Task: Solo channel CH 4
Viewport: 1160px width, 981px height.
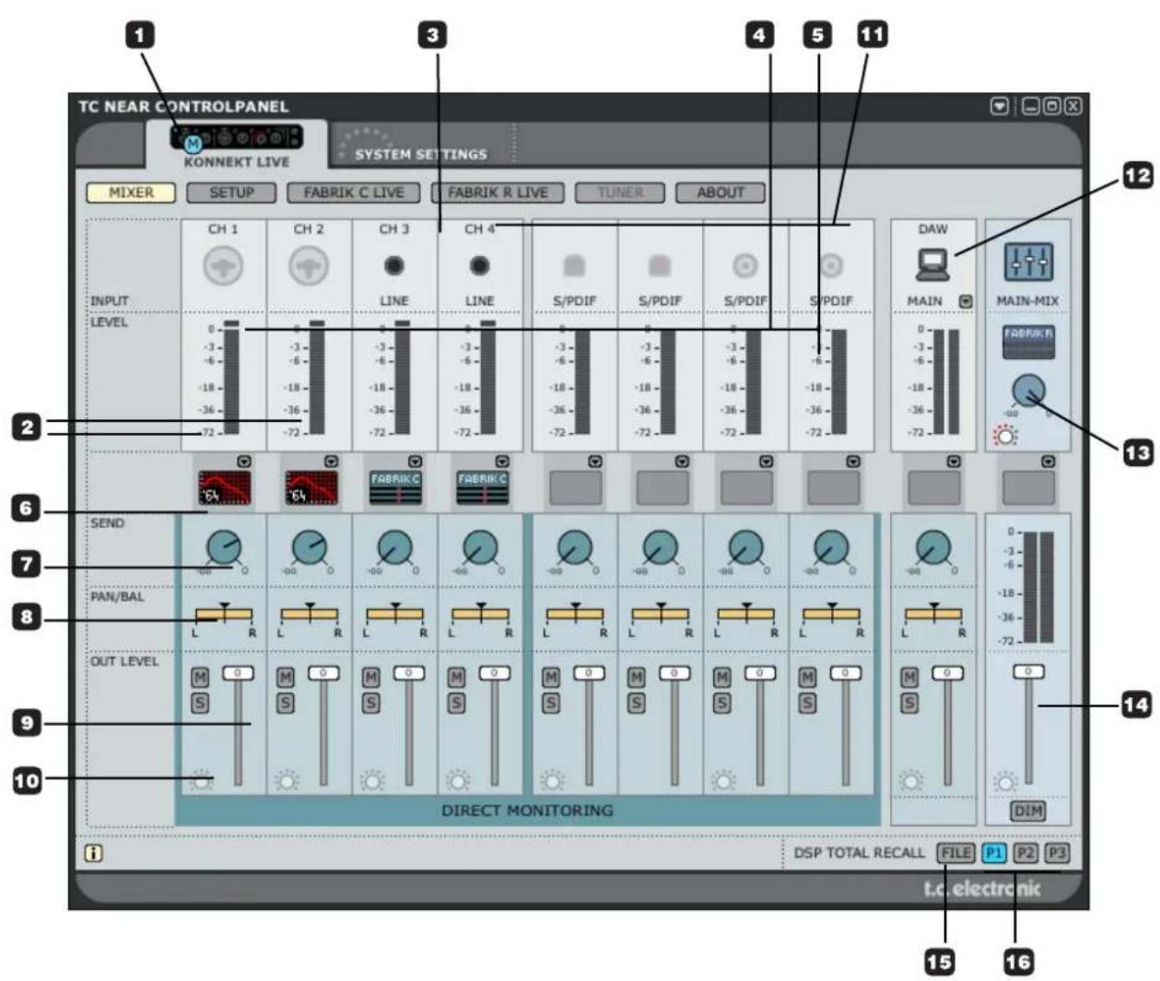Action: (456, 703)
